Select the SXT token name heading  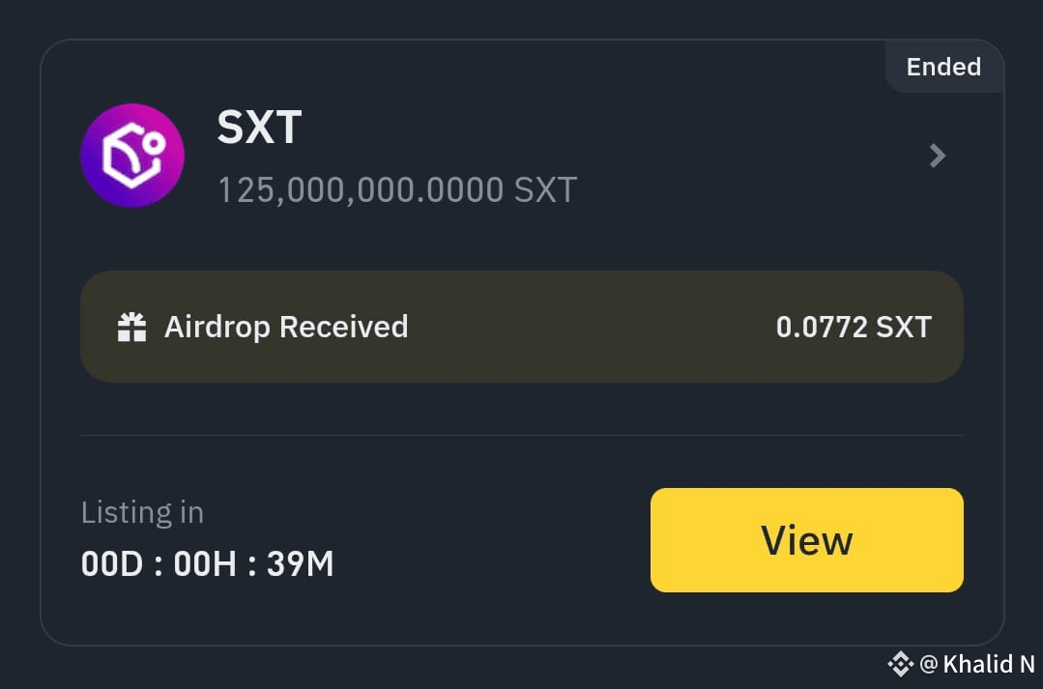coord(258,127)
